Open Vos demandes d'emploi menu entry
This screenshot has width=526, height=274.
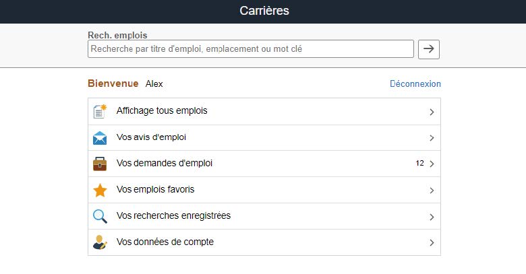click(x=165, y=164)
